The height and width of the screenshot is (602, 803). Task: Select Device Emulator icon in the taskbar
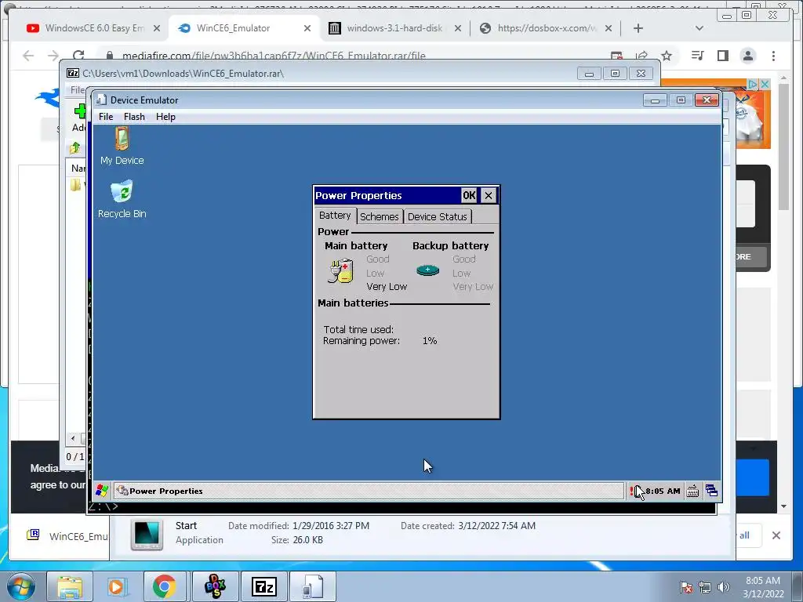click(x=313, y=586)
